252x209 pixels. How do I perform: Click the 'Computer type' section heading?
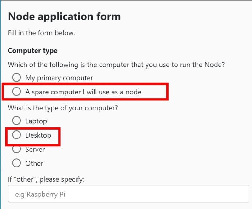(32, 51)
